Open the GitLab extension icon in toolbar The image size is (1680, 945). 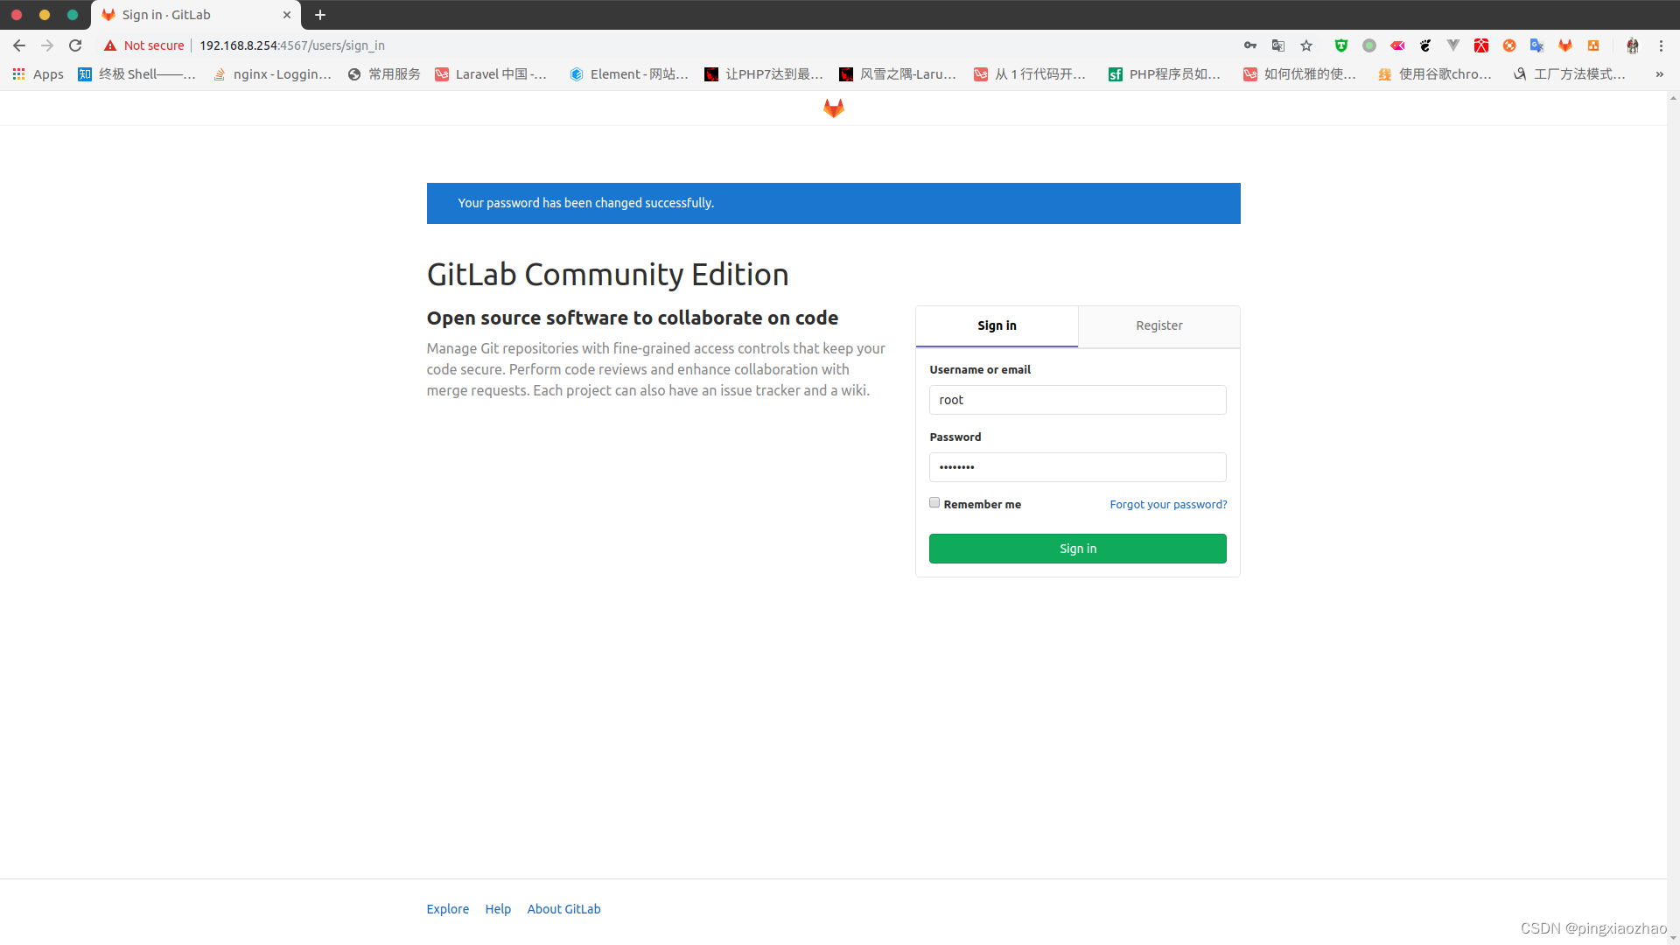pos(1565,45)
